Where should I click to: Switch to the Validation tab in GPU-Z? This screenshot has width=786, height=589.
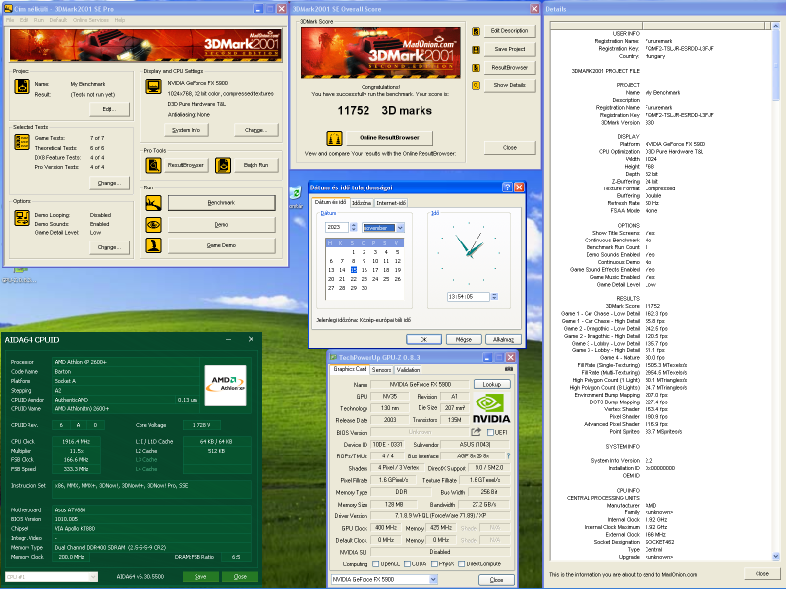tap(408, 370)
